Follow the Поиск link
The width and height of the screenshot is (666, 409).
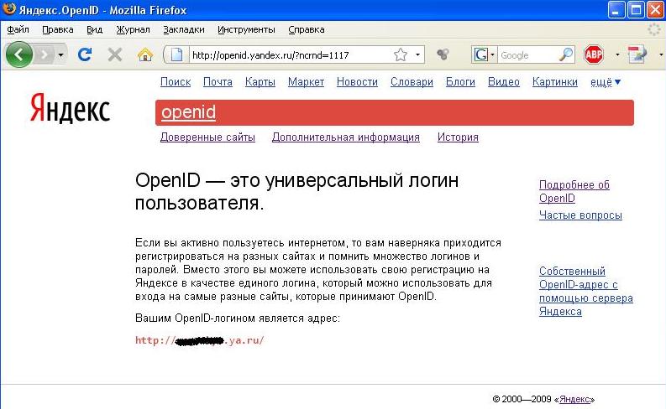(x=176, y=82)
